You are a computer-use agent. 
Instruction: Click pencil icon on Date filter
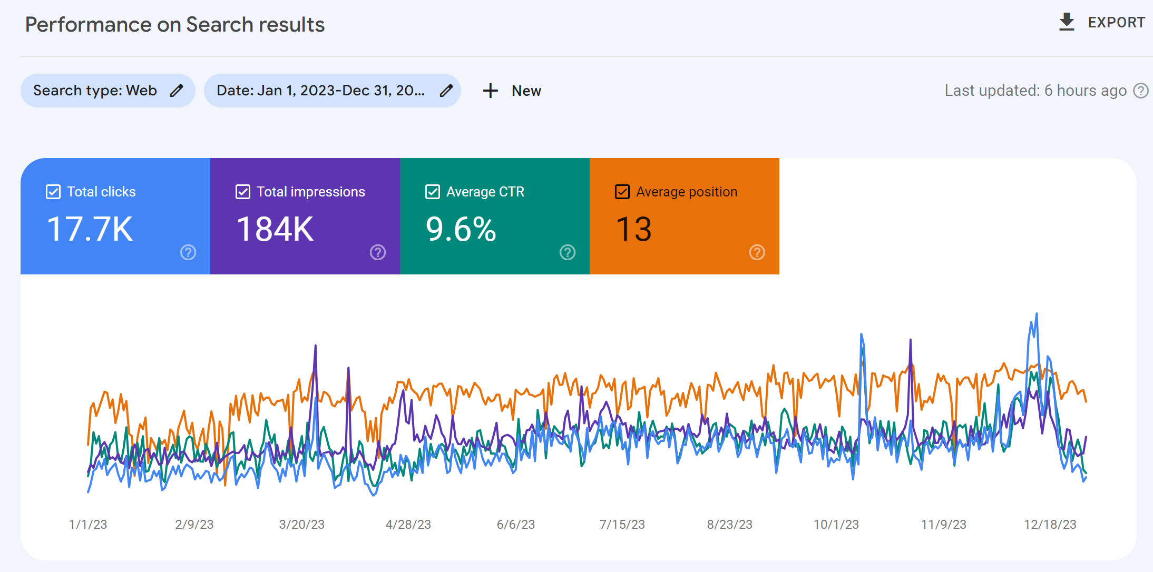coord(446,91)
